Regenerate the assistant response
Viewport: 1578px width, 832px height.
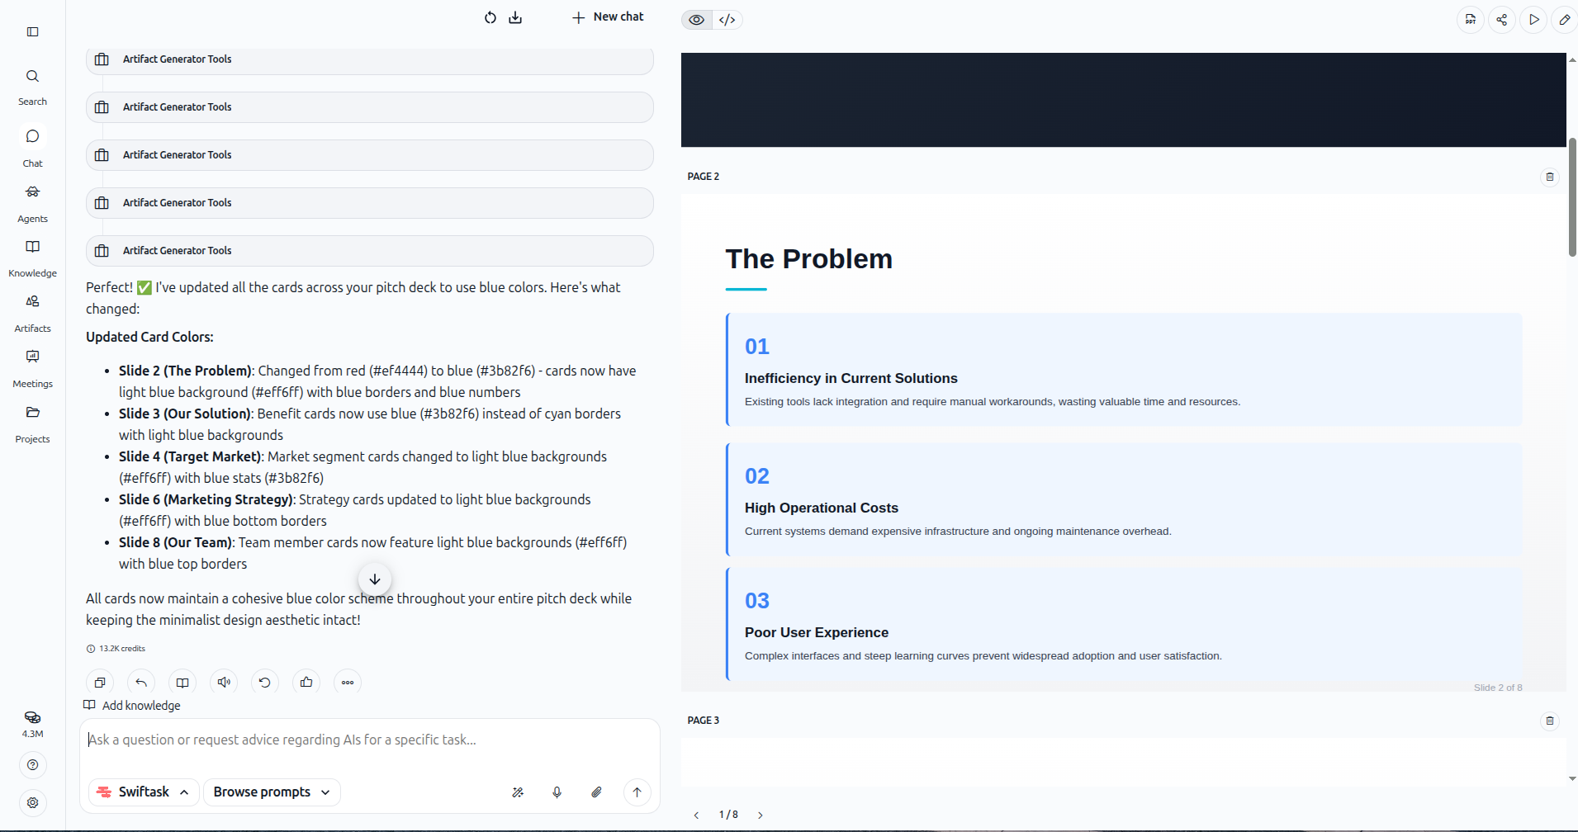(265, 683)
